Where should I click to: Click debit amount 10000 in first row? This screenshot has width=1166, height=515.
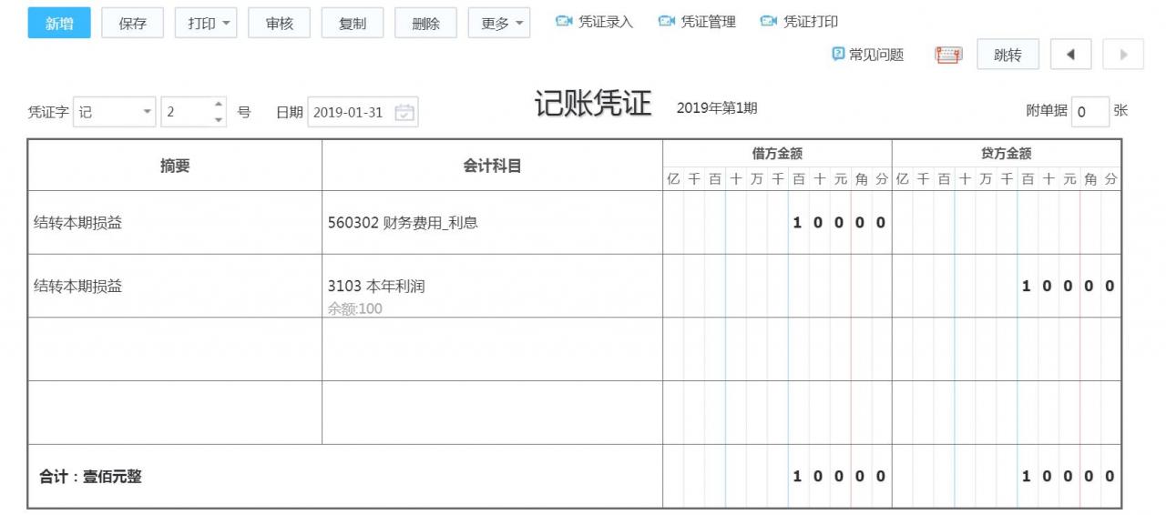[x=777, y=222]
